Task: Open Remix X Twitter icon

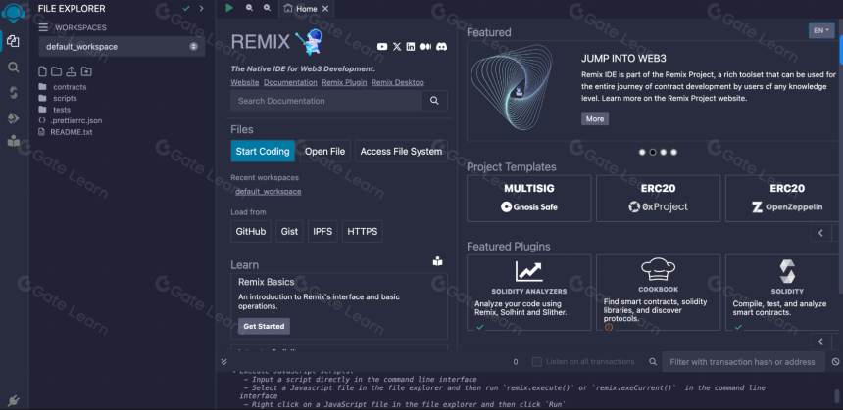Action: [397, 47]
